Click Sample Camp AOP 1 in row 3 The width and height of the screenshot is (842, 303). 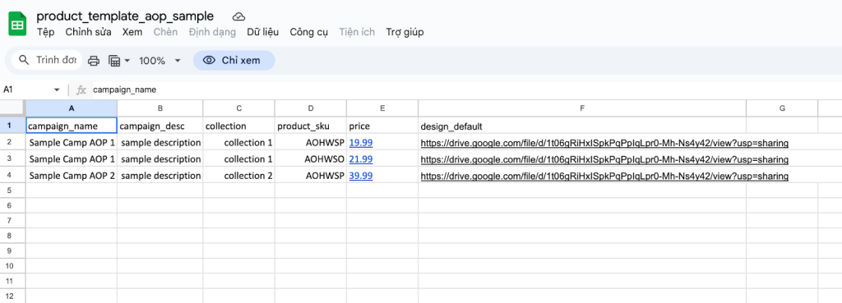click(72, 159)
